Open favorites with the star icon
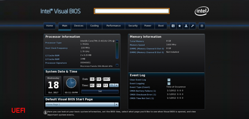 [180, 26]
